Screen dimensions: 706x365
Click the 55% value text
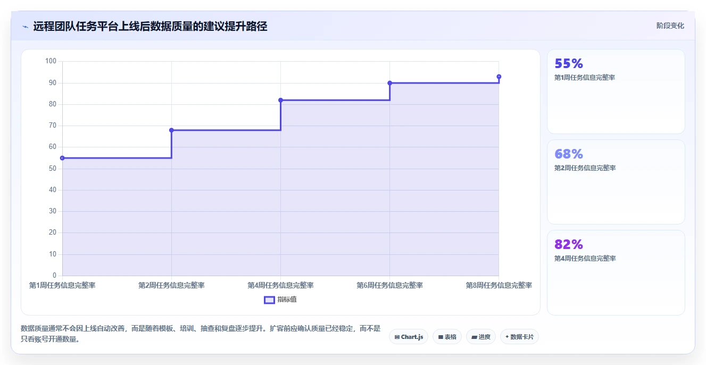pyautogui.click(x=569, y=64)
